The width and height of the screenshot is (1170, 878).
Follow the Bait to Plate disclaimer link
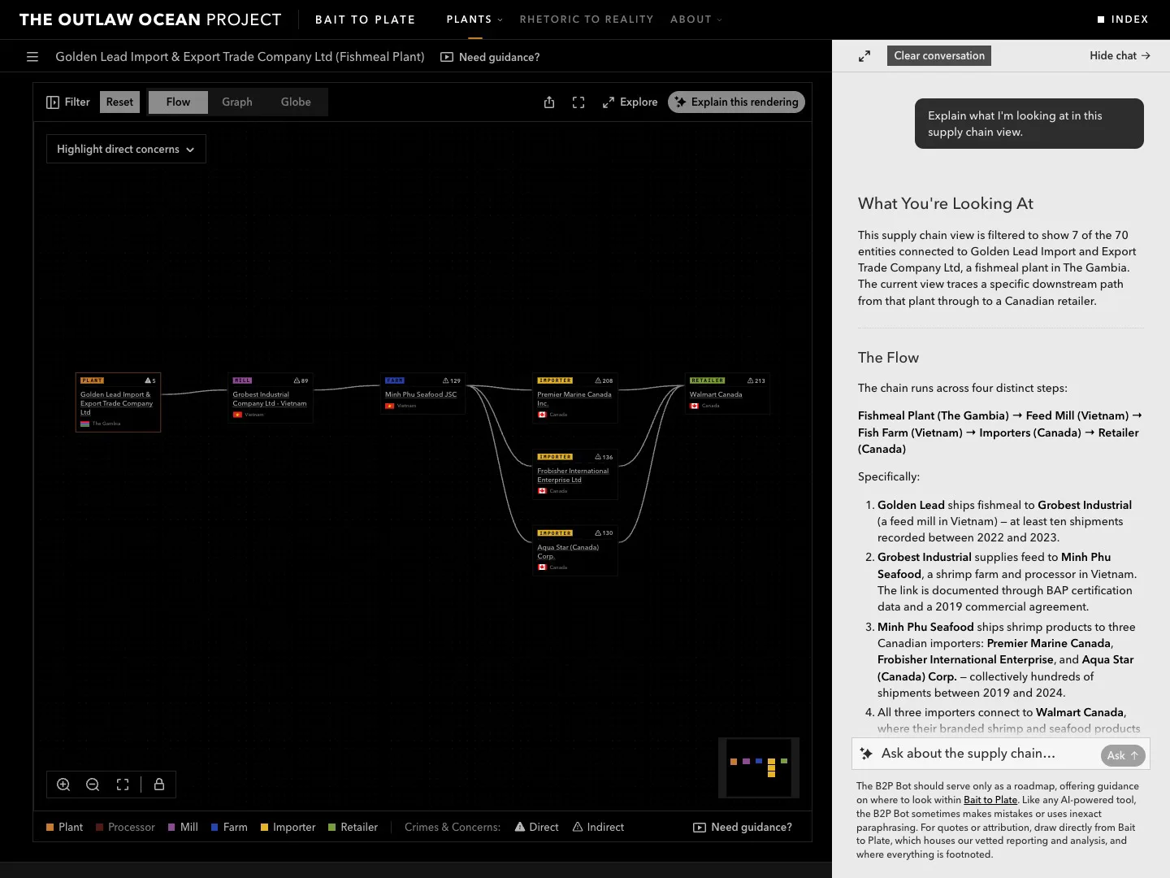(990, 800)
